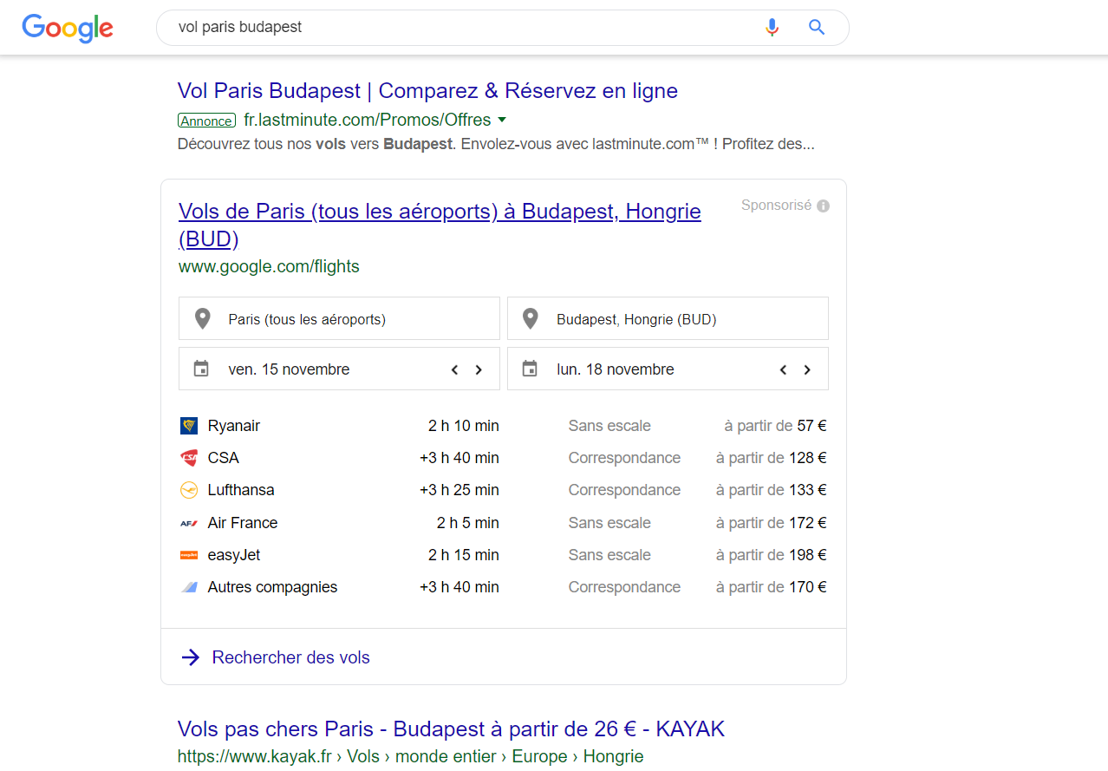Click Rechercher des vols link
Screen dimensions: 1108x771
(x=291, y=657)
